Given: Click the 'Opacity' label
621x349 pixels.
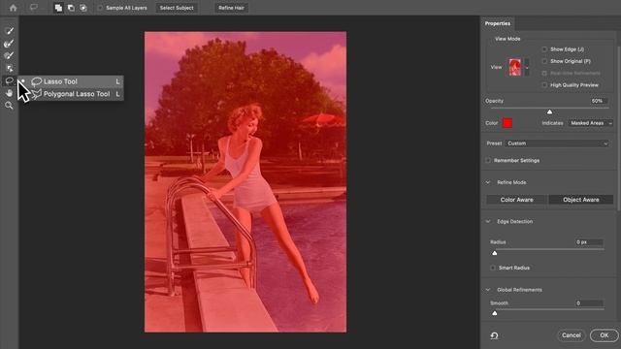Looking at the screenshot, I should point(494,101).
